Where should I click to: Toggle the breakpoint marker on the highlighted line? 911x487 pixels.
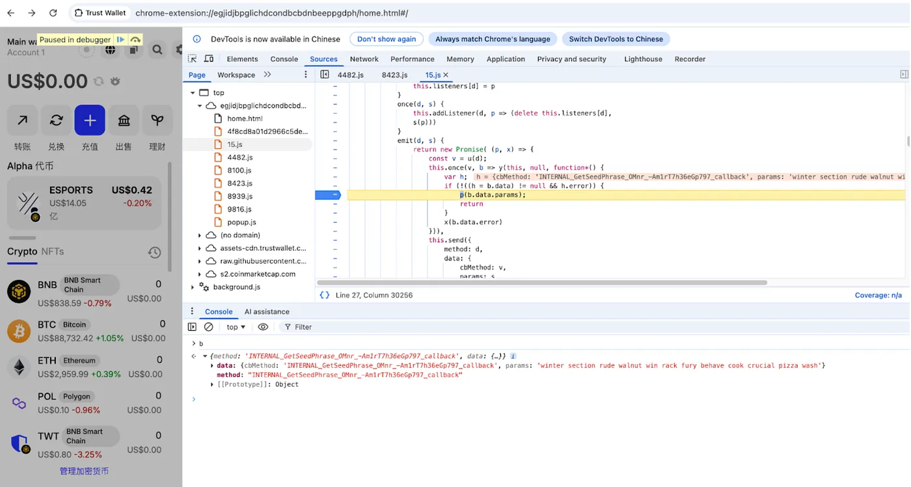click(x=328, y=195)
